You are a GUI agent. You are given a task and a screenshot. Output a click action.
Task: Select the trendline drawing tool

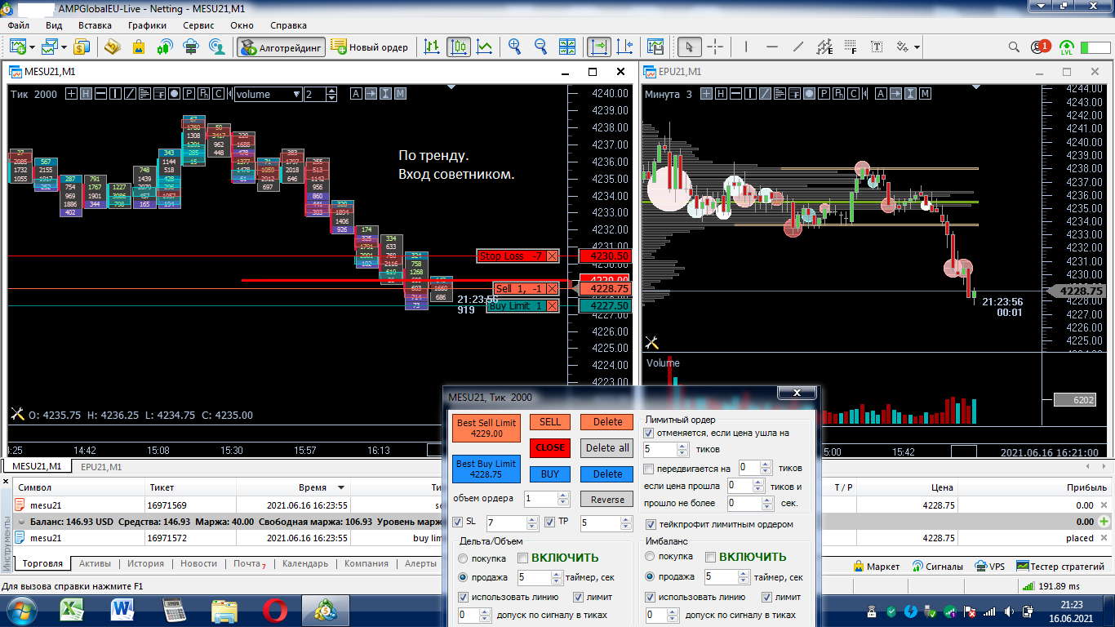[798, 47]
